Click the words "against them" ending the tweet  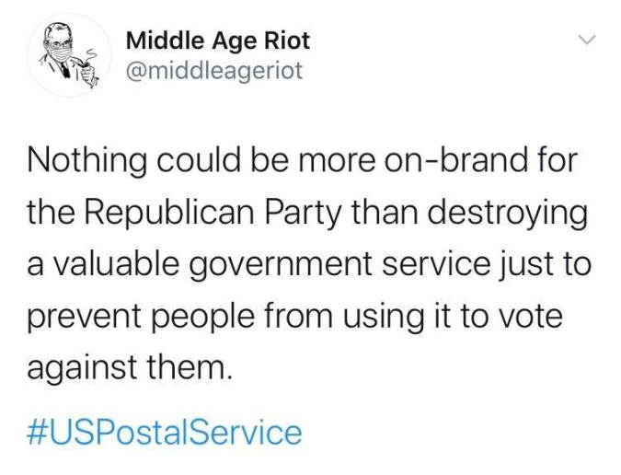pos(128,368)
